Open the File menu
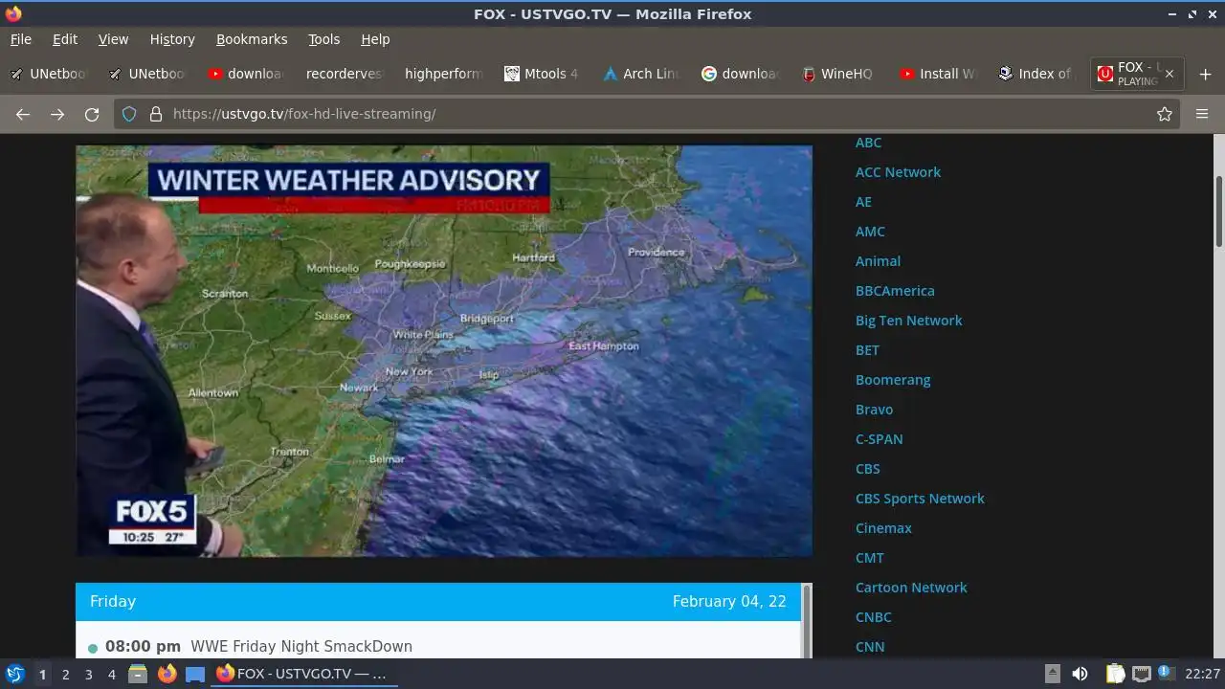This screenshot has height=689, width=1225. click(21, 39)
